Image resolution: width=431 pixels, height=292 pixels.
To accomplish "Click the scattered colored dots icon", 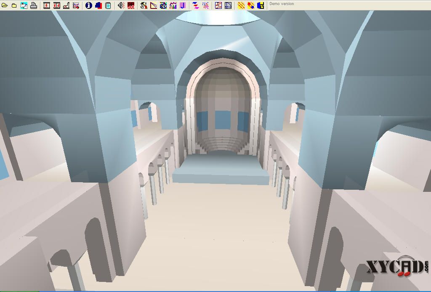I will click(x=205, y=5).
